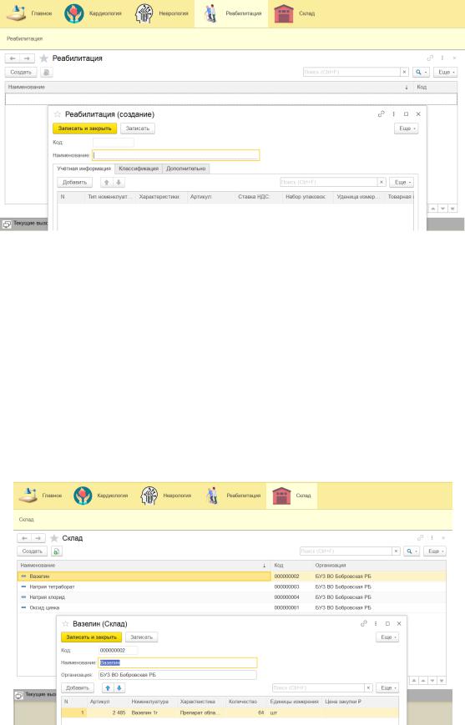465x725 pixels.
Task: Go back using arrow beside Реабилитация list title
Action: click(x=13, y=58)
